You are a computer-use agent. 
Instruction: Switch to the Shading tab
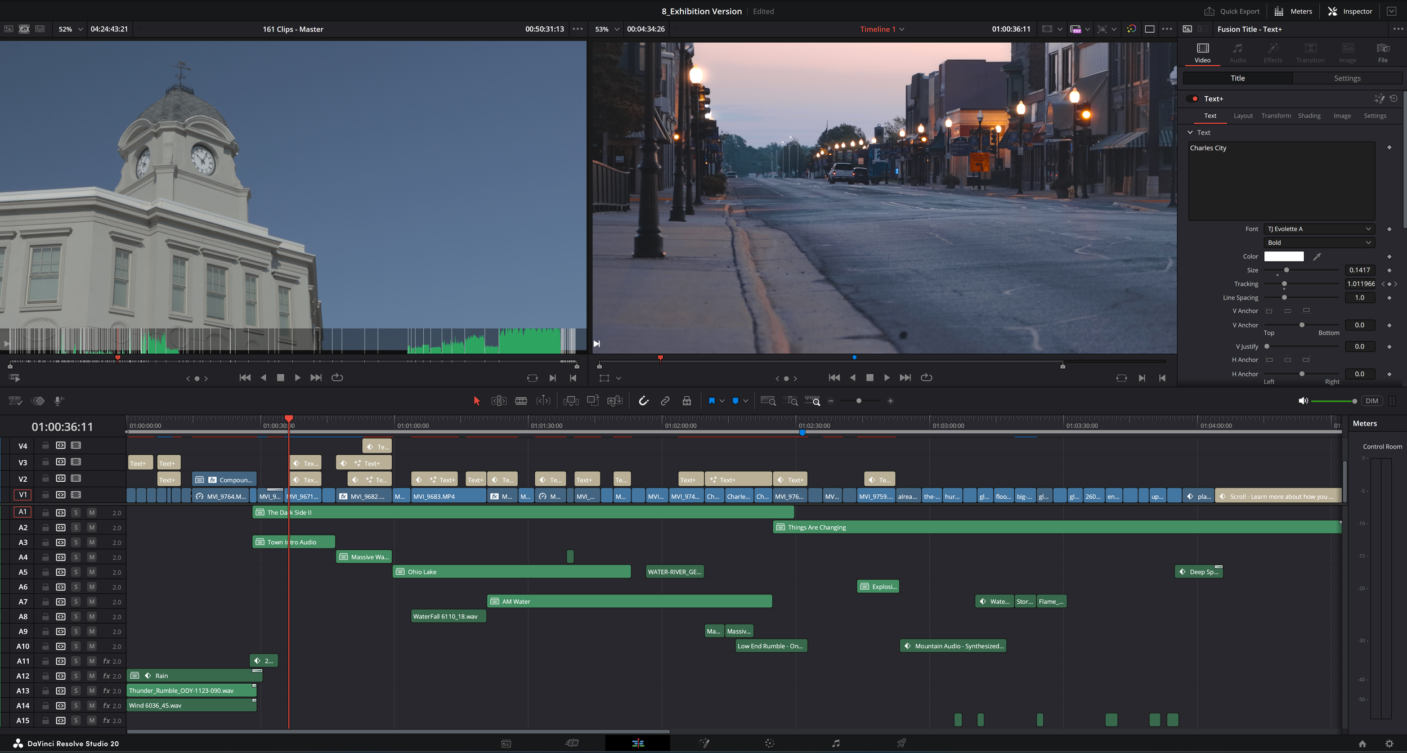1309,116
